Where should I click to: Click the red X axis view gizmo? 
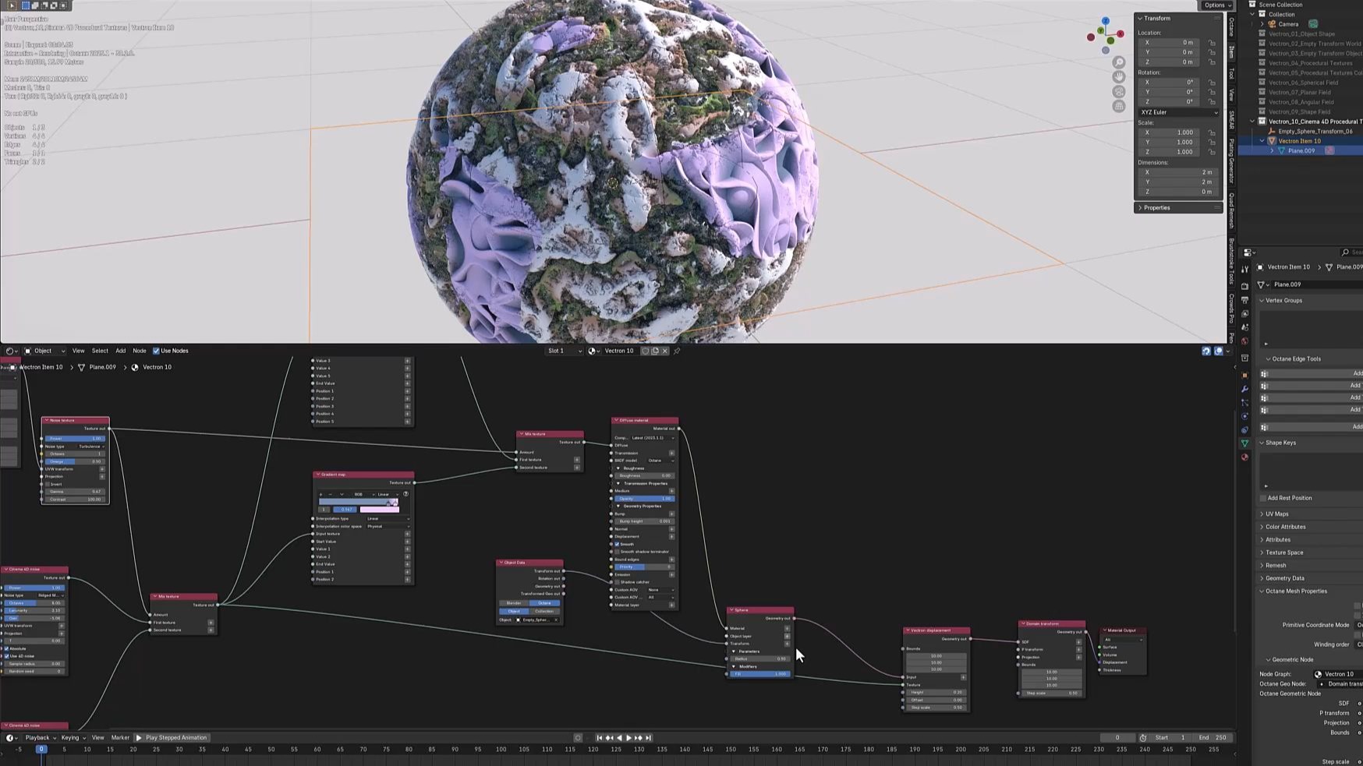click(1120, 34)
